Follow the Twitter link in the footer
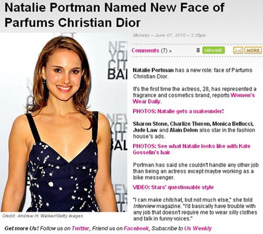This screenshot has width=263, height=234. tap(80, 228)
